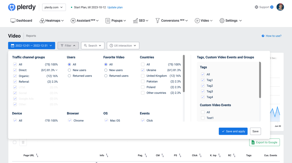
Task: Click Export to Google button
Action: [264, 142]
